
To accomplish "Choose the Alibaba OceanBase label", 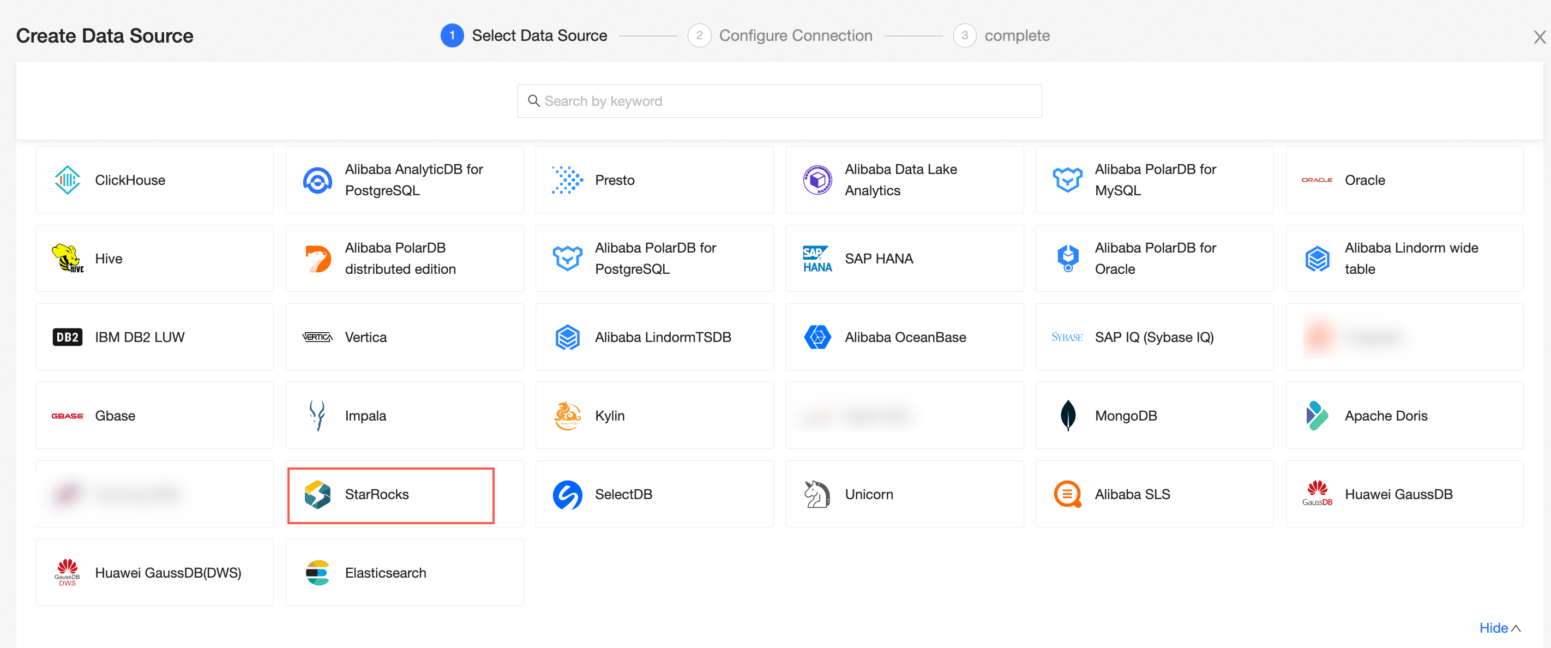I will point(905,337).
